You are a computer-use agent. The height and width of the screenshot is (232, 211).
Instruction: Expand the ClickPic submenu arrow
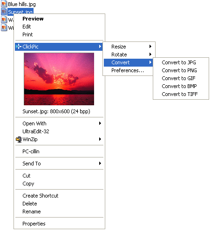[x=100, y=47]
